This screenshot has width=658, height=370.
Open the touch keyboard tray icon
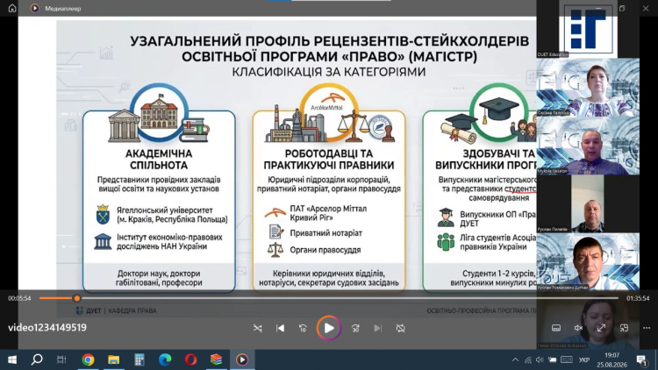coord(567,360)
